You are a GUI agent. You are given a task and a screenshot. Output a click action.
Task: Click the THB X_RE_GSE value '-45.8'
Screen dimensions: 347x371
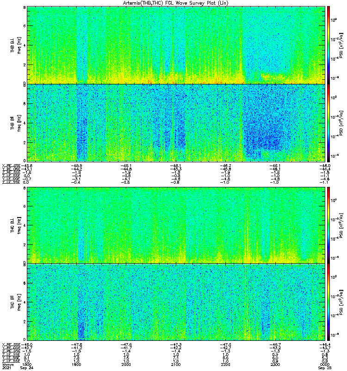27,166
